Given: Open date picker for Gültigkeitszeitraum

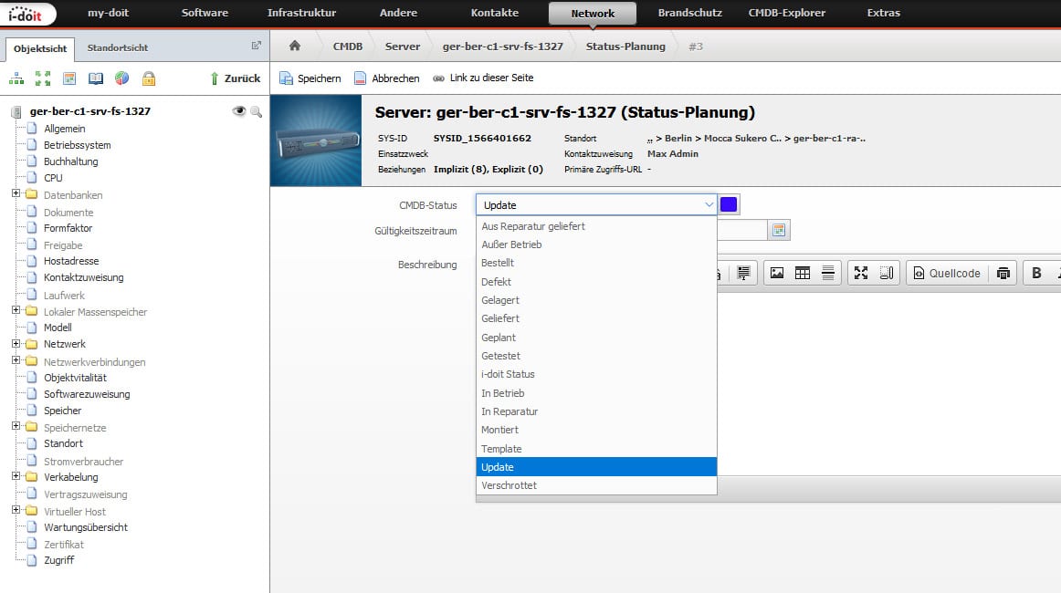Looking at the screenshot, I should (x=779, y=231).
